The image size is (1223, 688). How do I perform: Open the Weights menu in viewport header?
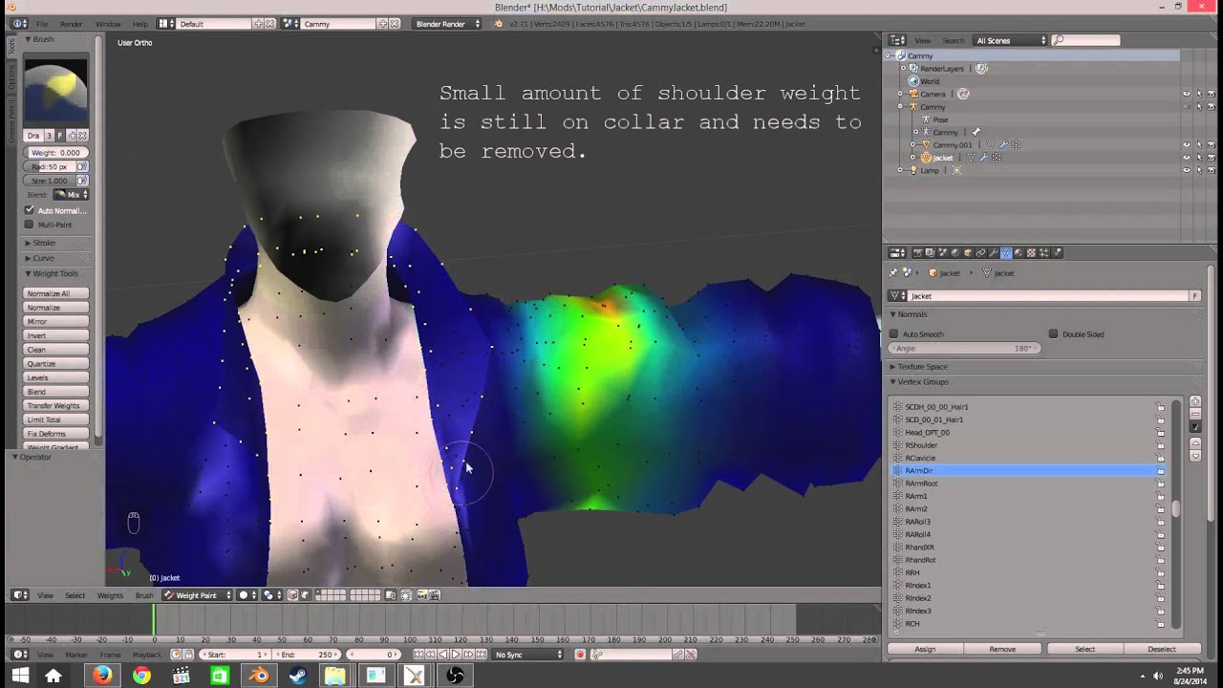click(110, 595)
